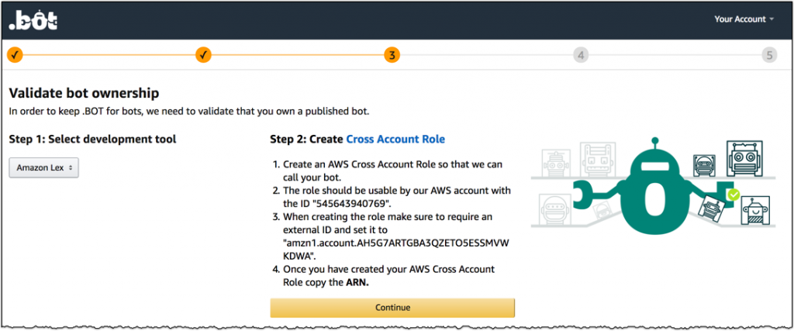Click the gray robot face at top right shelf
Image resolution: width=794 pixels, height=331 pixels.
744,158
